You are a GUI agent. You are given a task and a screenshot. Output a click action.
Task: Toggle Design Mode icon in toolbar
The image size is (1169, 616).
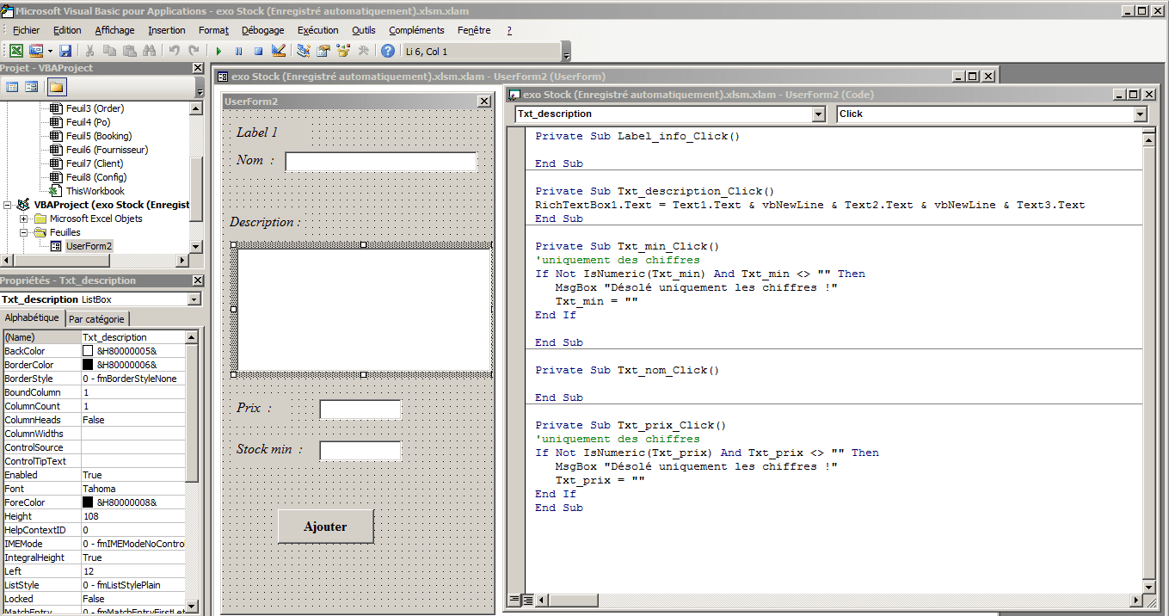click(278, 52)
